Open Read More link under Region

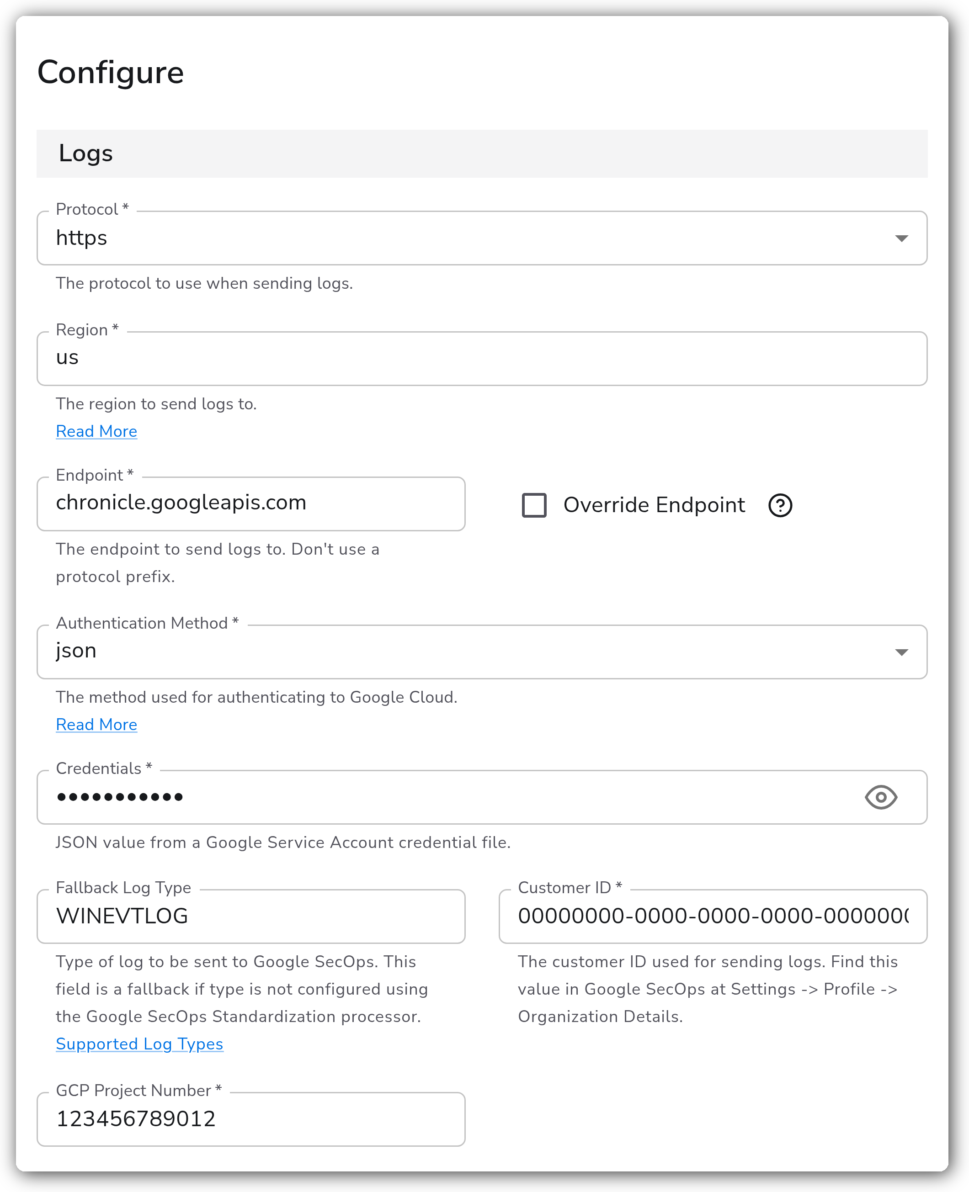pos(96,431)
